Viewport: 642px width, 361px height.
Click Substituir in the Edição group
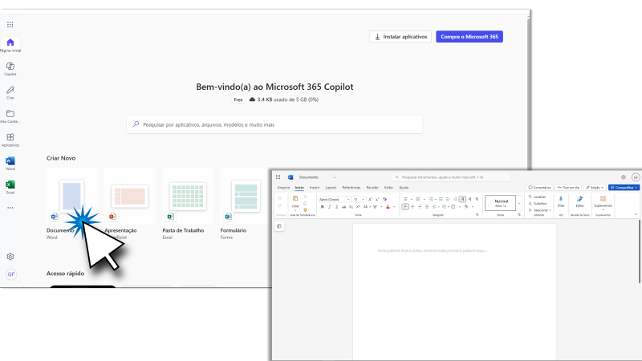537,204
